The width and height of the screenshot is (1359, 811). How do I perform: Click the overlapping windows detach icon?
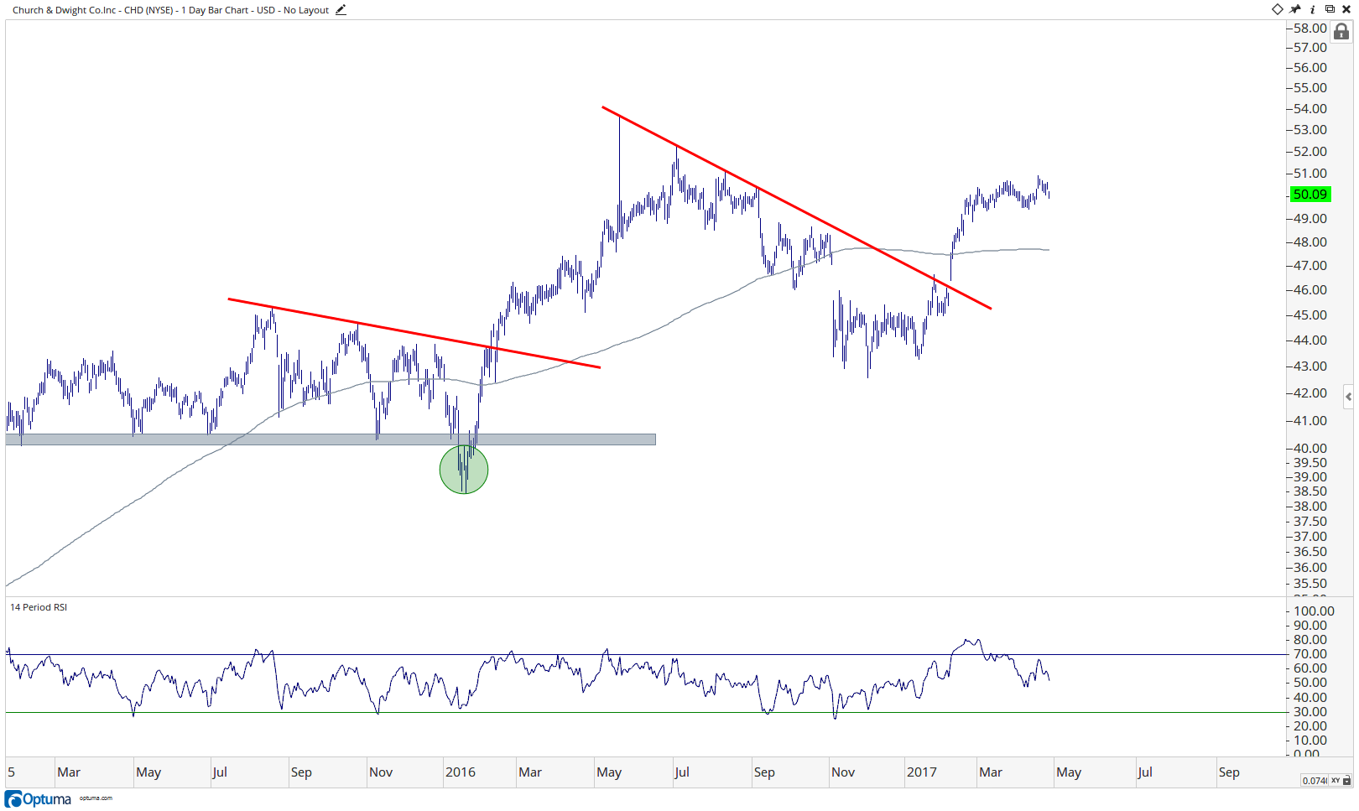1330,9
